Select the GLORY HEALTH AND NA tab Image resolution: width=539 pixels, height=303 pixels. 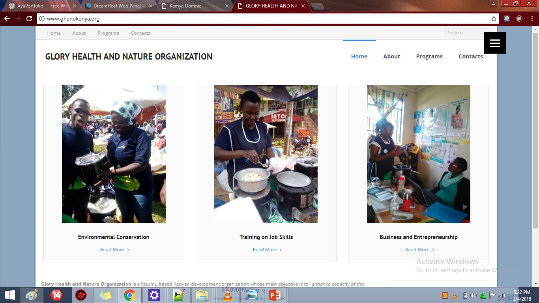coord(271,6)
